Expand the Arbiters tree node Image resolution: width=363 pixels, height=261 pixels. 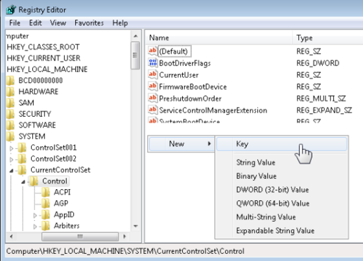coord(35,227)
